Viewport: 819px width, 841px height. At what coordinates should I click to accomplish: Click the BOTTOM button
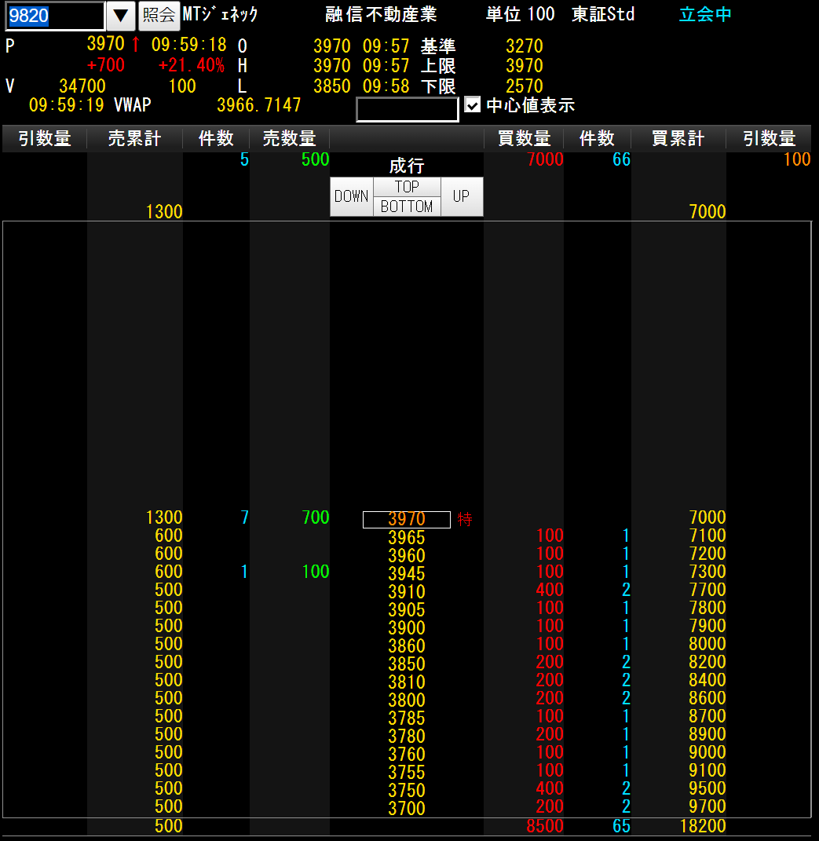[407, 207]
